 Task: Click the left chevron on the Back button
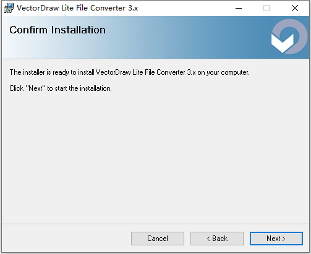[x=208, y=239]
